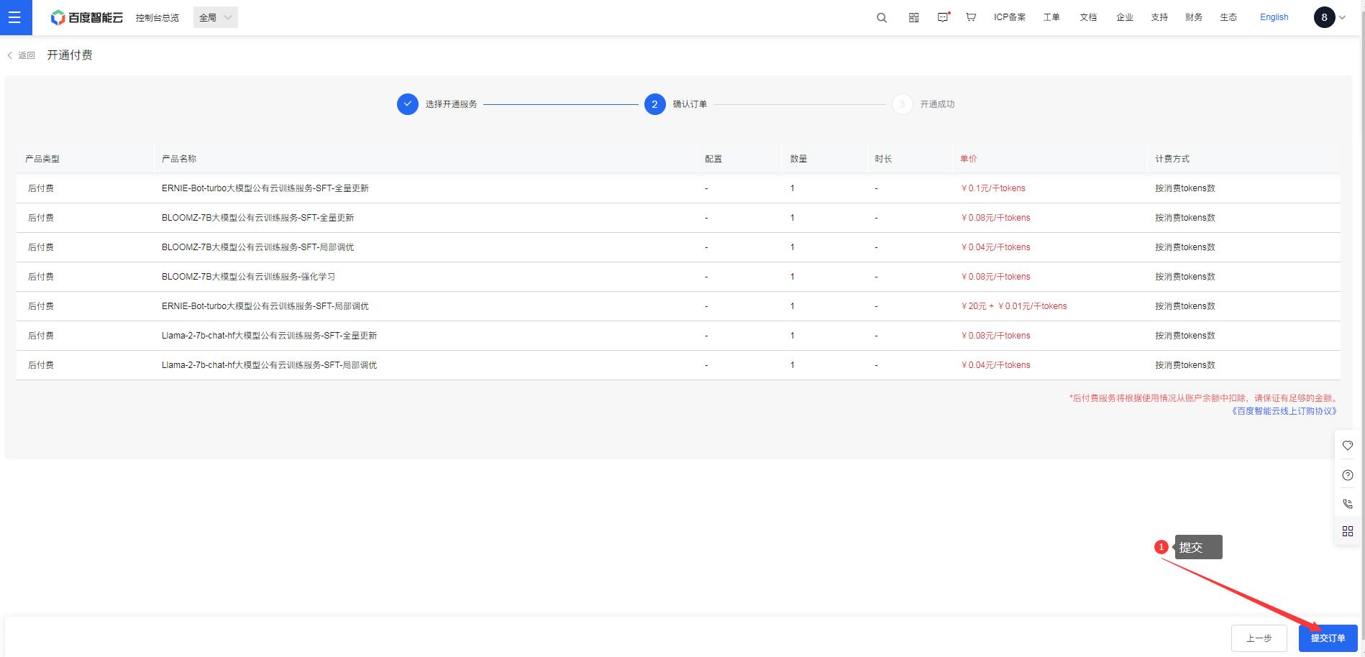The height and width of the screenshot is (657, 1365).
Task: Open the 全局 region dropdown
Action: pyautogui.click(x=215, y=17)
